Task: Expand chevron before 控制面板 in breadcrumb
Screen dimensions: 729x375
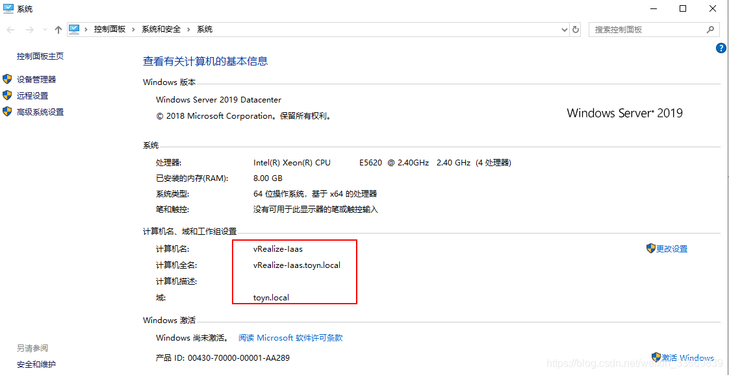Action: click(86, 29)
